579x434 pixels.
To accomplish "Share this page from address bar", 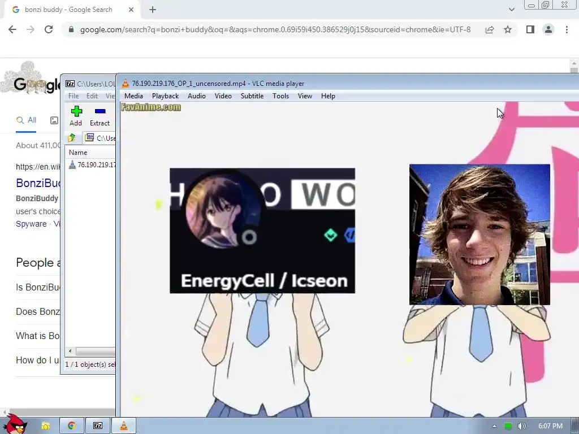I will point(490,29).
